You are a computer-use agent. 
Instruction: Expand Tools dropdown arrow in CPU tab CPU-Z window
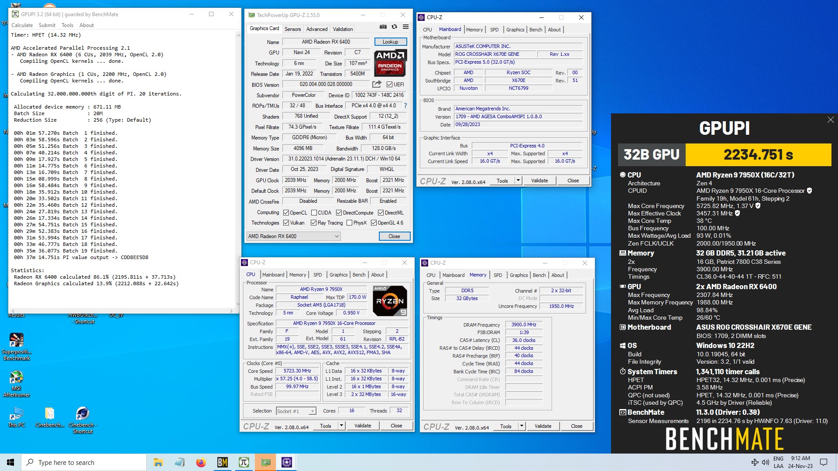[341, 426]
